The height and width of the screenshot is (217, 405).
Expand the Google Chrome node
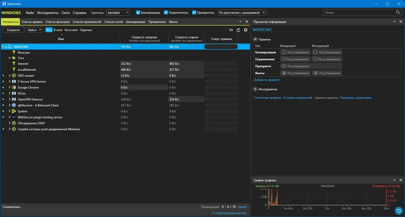pyautogui.click(x=10, y=87)
